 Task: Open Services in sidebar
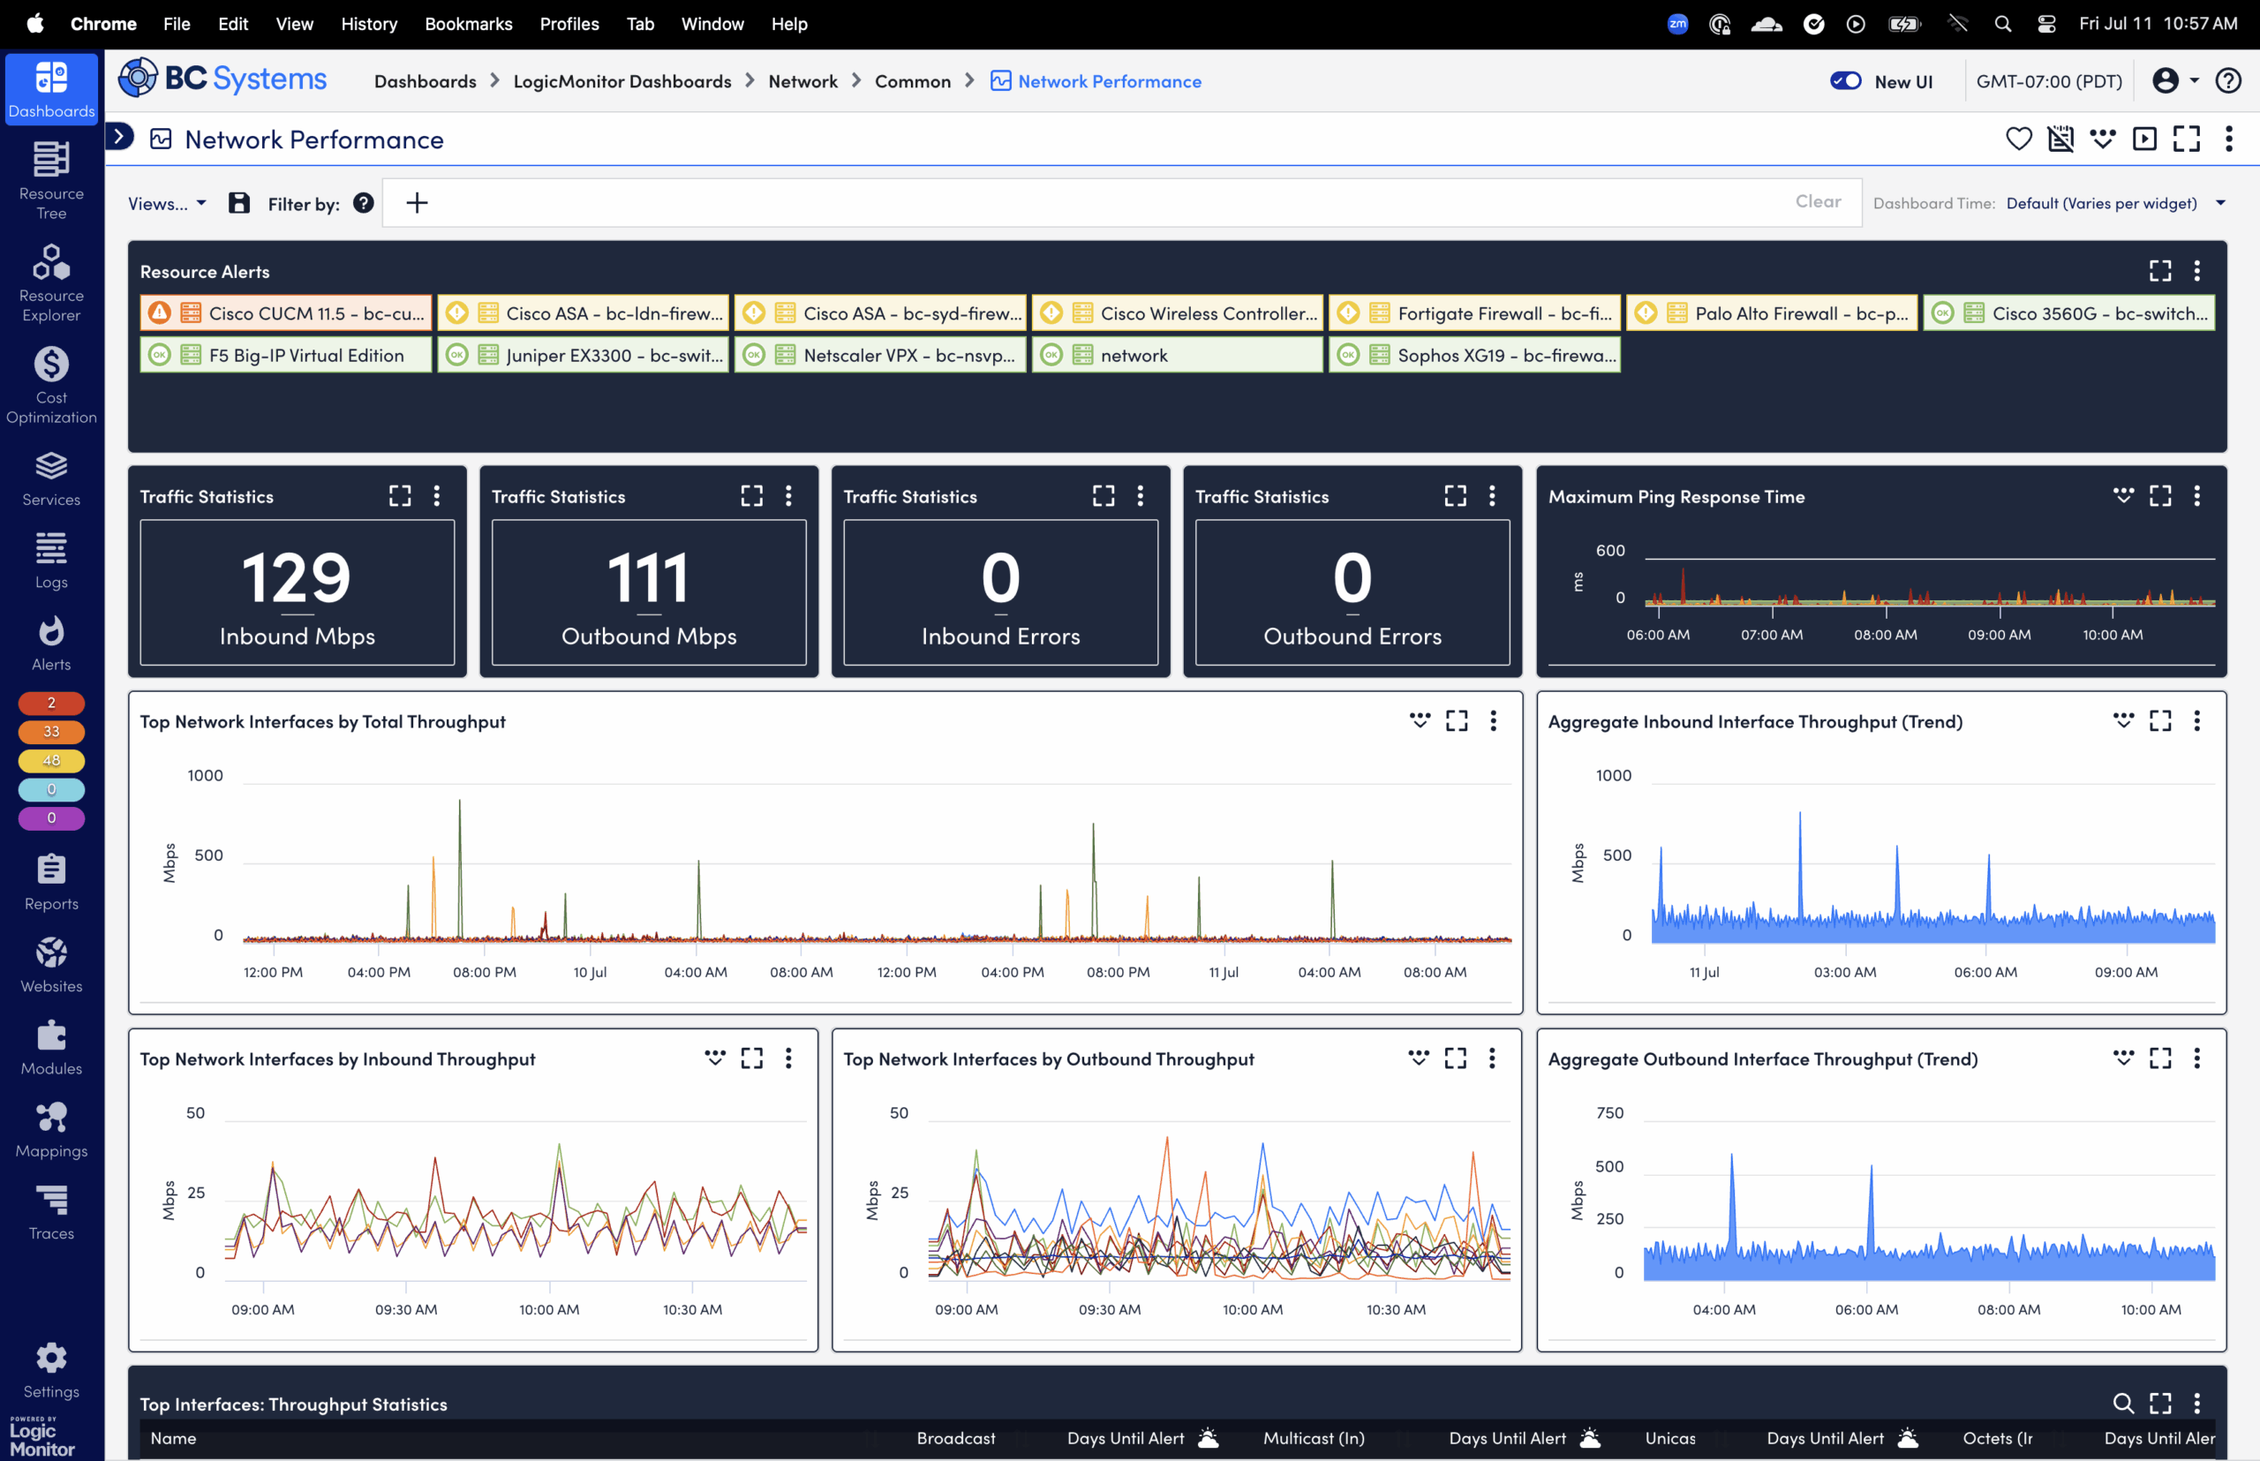pos(51,478)
